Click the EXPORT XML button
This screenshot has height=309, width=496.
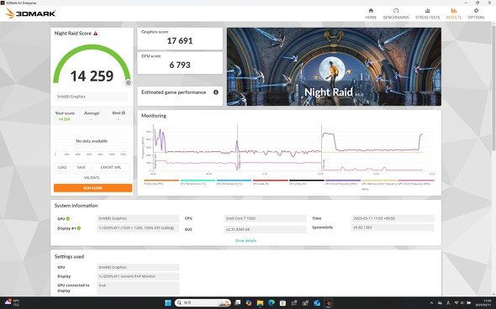111,167
